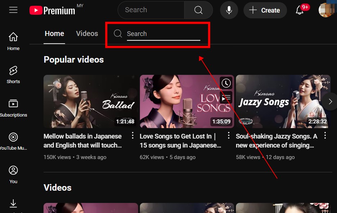Open the notifications bell

coord(300,10)
